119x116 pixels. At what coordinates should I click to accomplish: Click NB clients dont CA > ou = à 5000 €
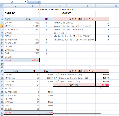pos(74,40)
